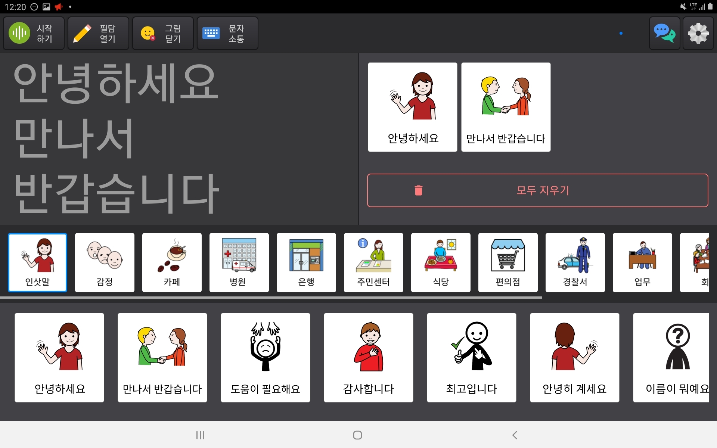Tap the large 안녕하세요 만나서 반갑습니다 text display
This screenshot has height=448, width=717.
[179, 139]
